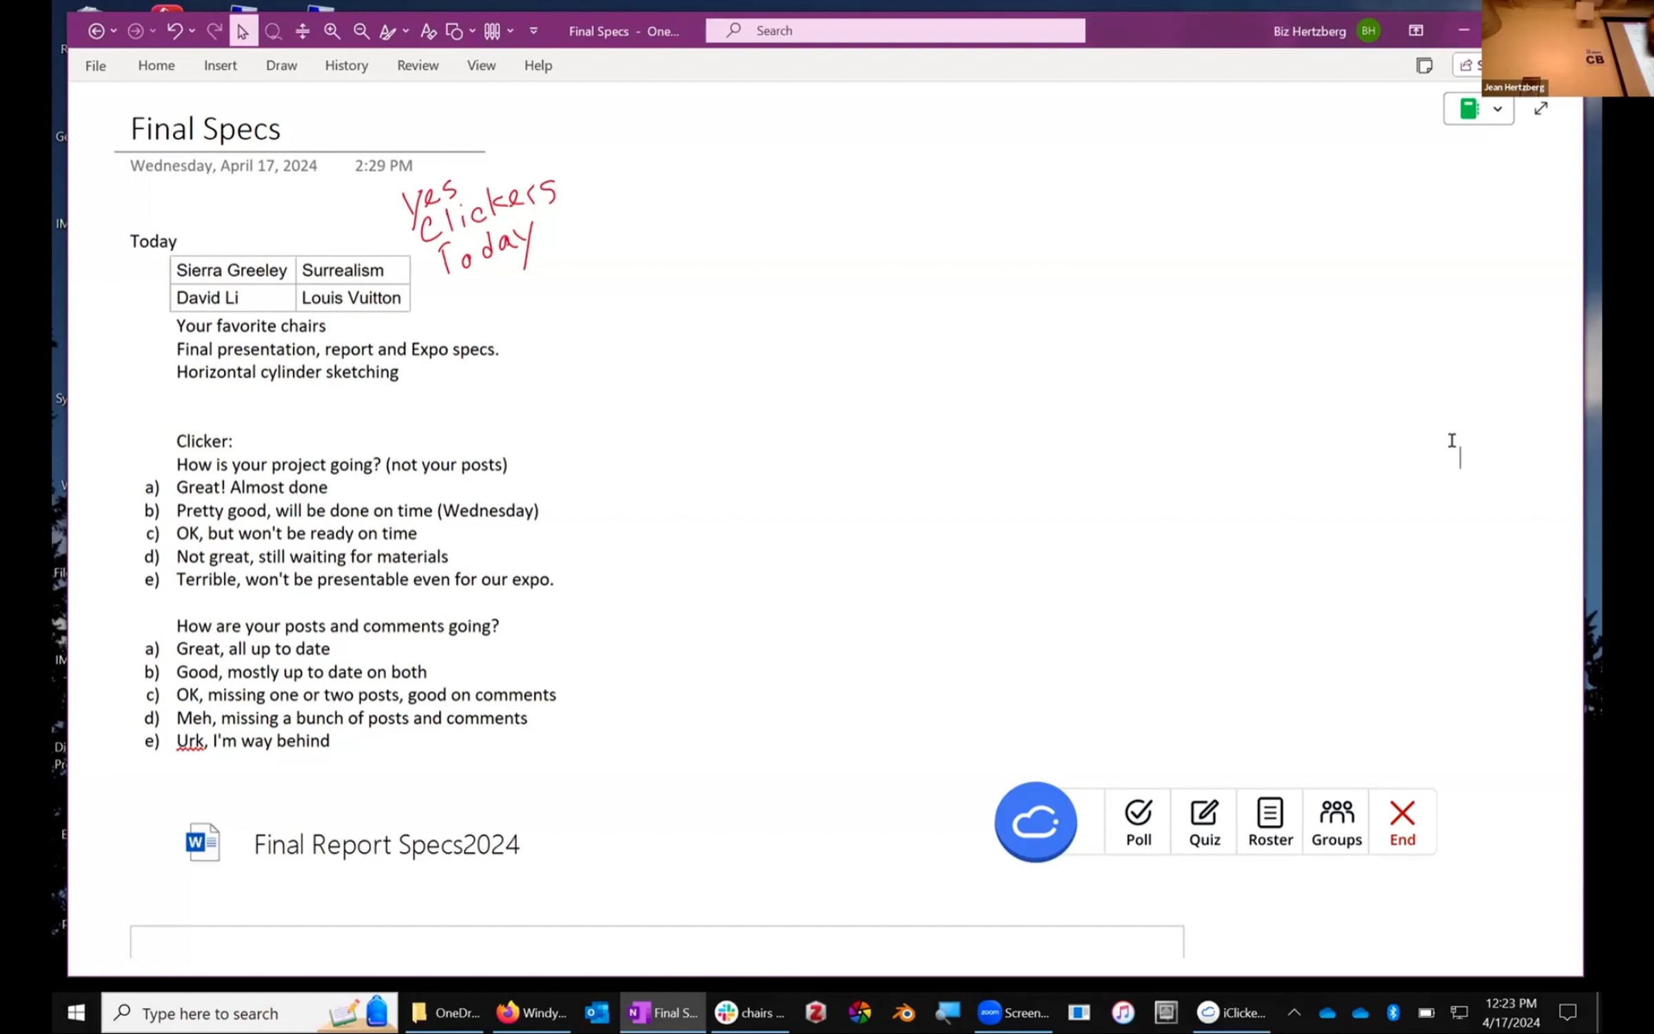Open Slack 'chairs' window in taskbar

pyautogui.click(x=749, y=1013)
